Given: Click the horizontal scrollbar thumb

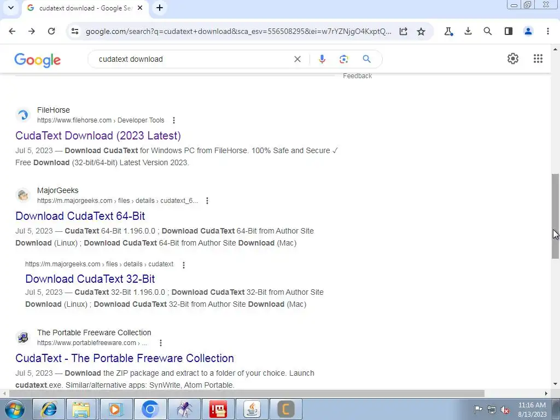Looking at the screenshot, I should (x=247, y=394).
